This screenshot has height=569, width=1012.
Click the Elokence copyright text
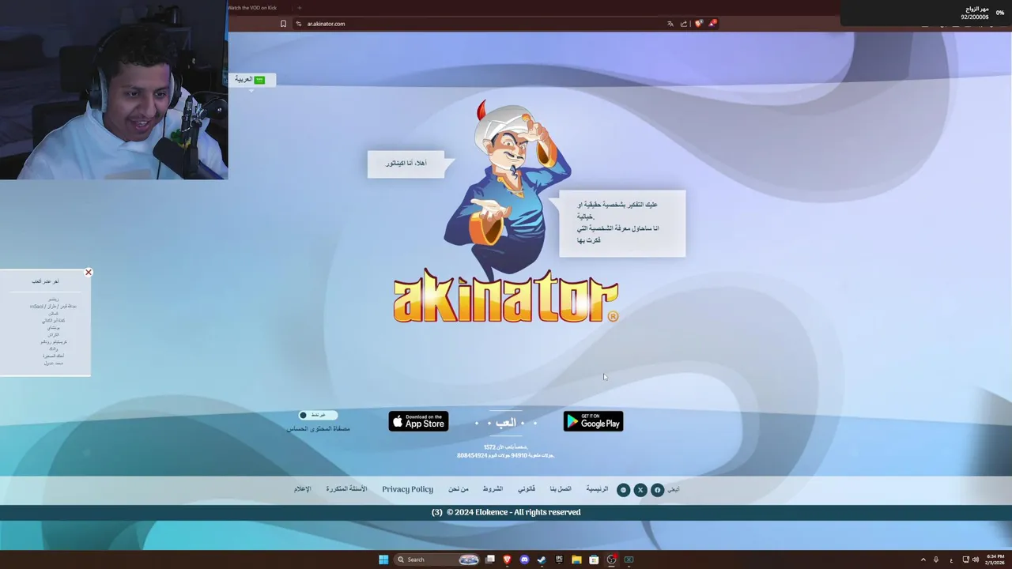[513, 512]
